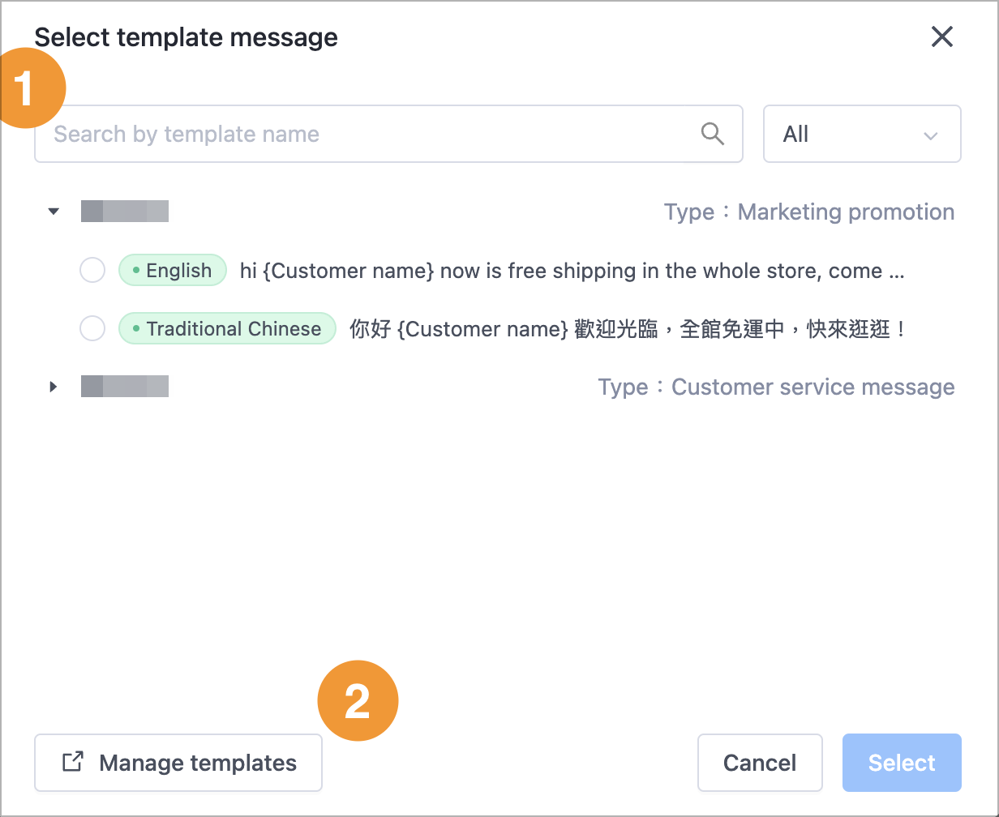This screenshot has height=817, width=999.
Task: Close the Select template message dialog
Action: (x=941, y=36)
